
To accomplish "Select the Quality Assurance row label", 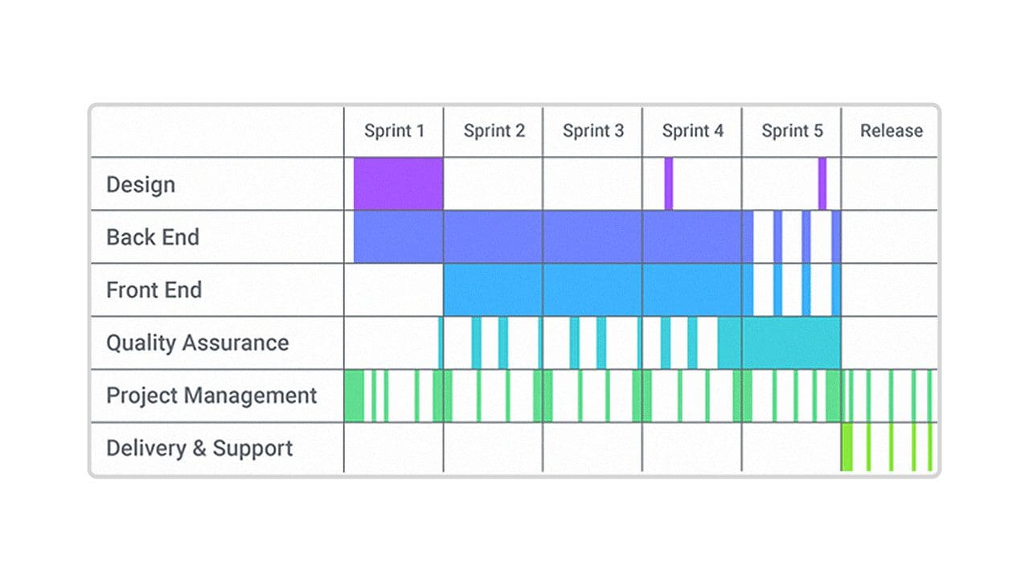I will coord(197,343).
